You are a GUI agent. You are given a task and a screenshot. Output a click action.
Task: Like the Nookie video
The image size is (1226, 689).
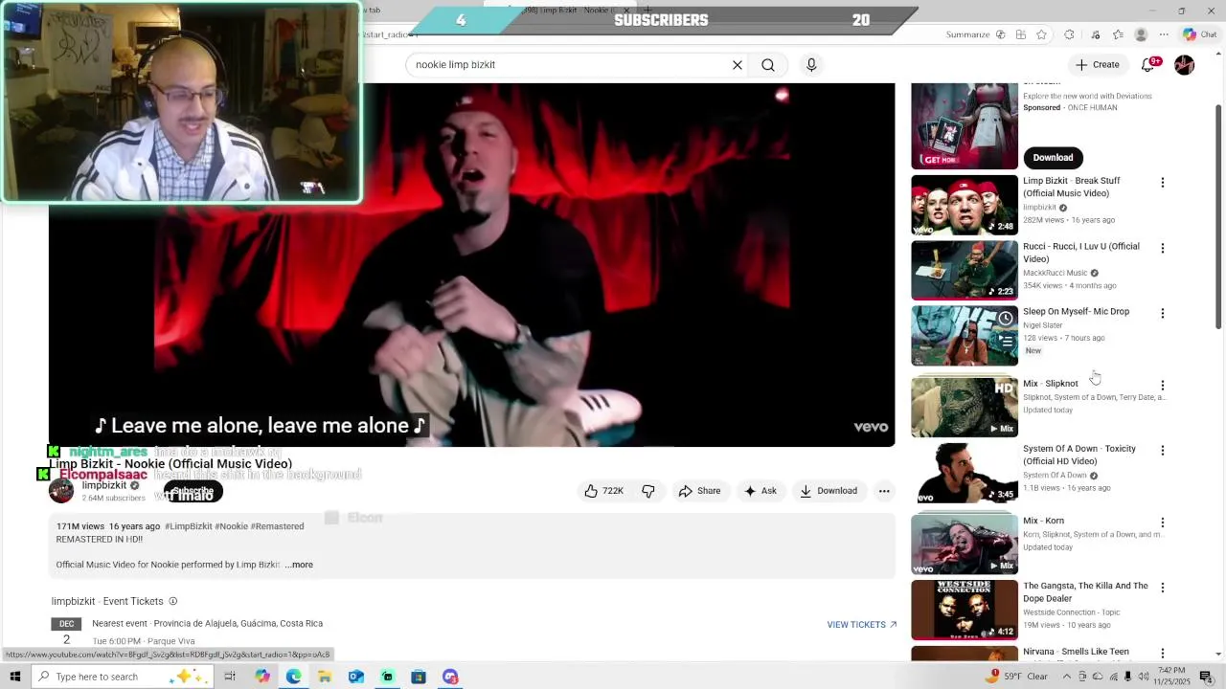pyautogui.click(x=604, y=491)
